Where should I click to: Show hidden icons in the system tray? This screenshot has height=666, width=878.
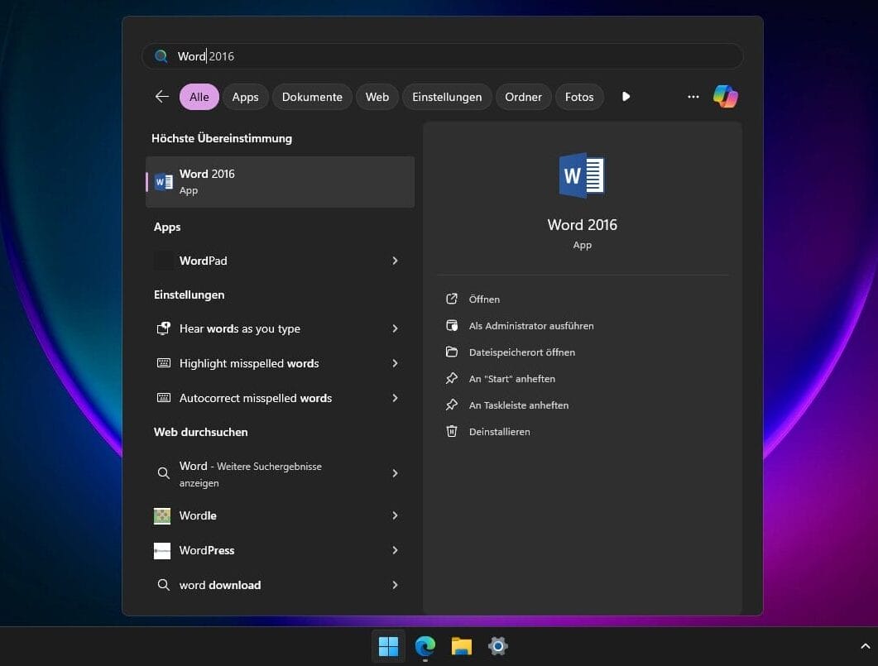866,646
